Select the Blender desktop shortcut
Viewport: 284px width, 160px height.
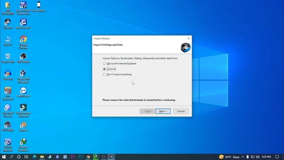click(24, 126)
